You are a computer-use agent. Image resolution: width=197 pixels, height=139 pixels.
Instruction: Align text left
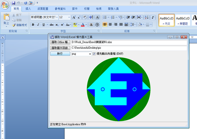point(105,24)
